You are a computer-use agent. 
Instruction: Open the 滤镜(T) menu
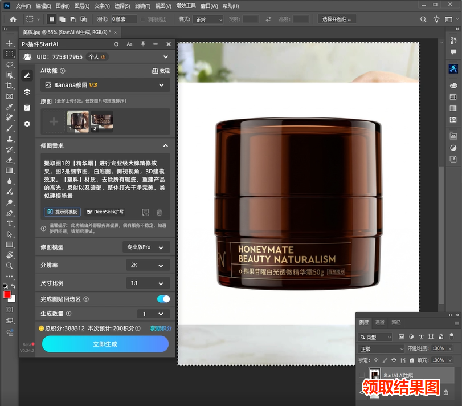point(142,6)
